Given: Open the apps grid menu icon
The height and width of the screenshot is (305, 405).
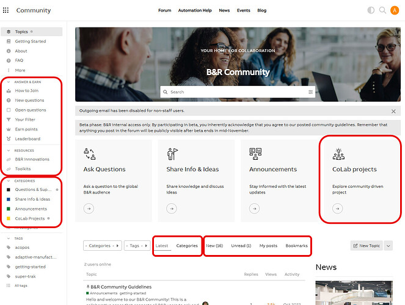Looking at the screenshot, I should click(5, 10).
